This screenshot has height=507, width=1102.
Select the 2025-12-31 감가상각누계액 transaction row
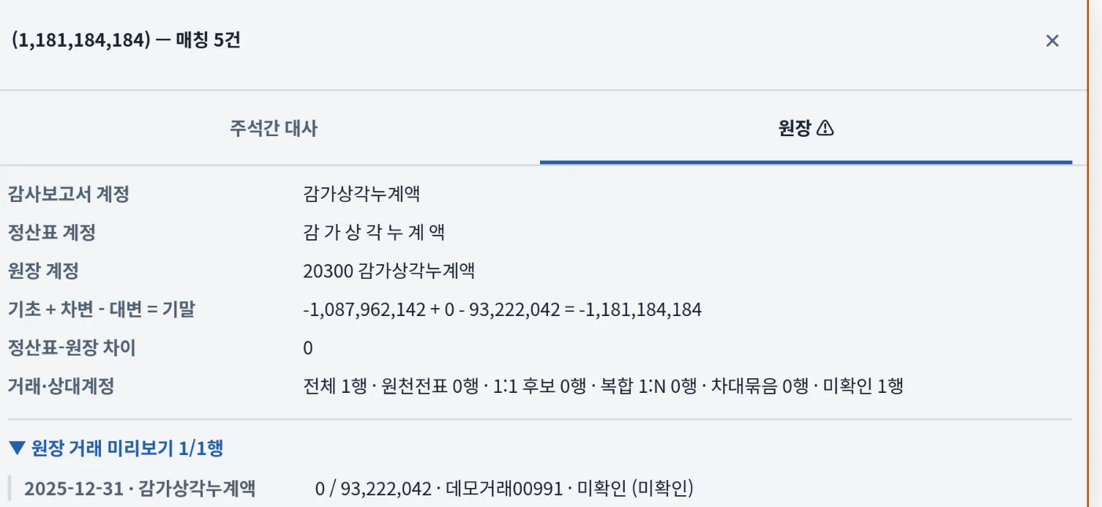click(540, 488)
